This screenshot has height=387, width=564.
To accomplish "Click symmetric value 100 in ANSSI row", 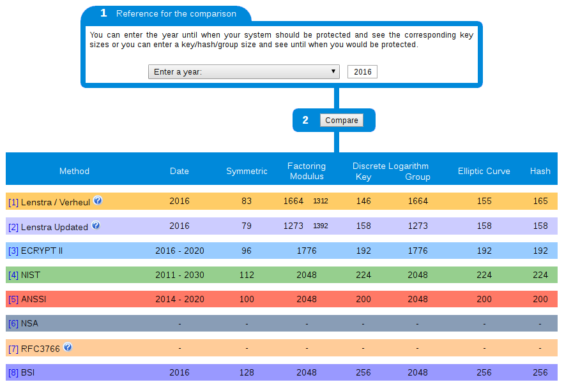I will pyautogui.click(x=247, y=299).
